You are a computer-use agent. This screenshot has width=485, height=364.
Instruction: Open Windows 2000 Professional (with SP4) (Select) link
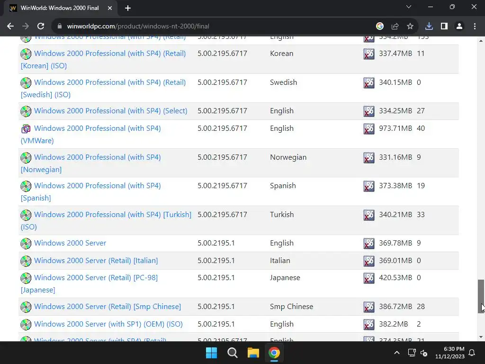pyautogui.click(x=111, y=111)
